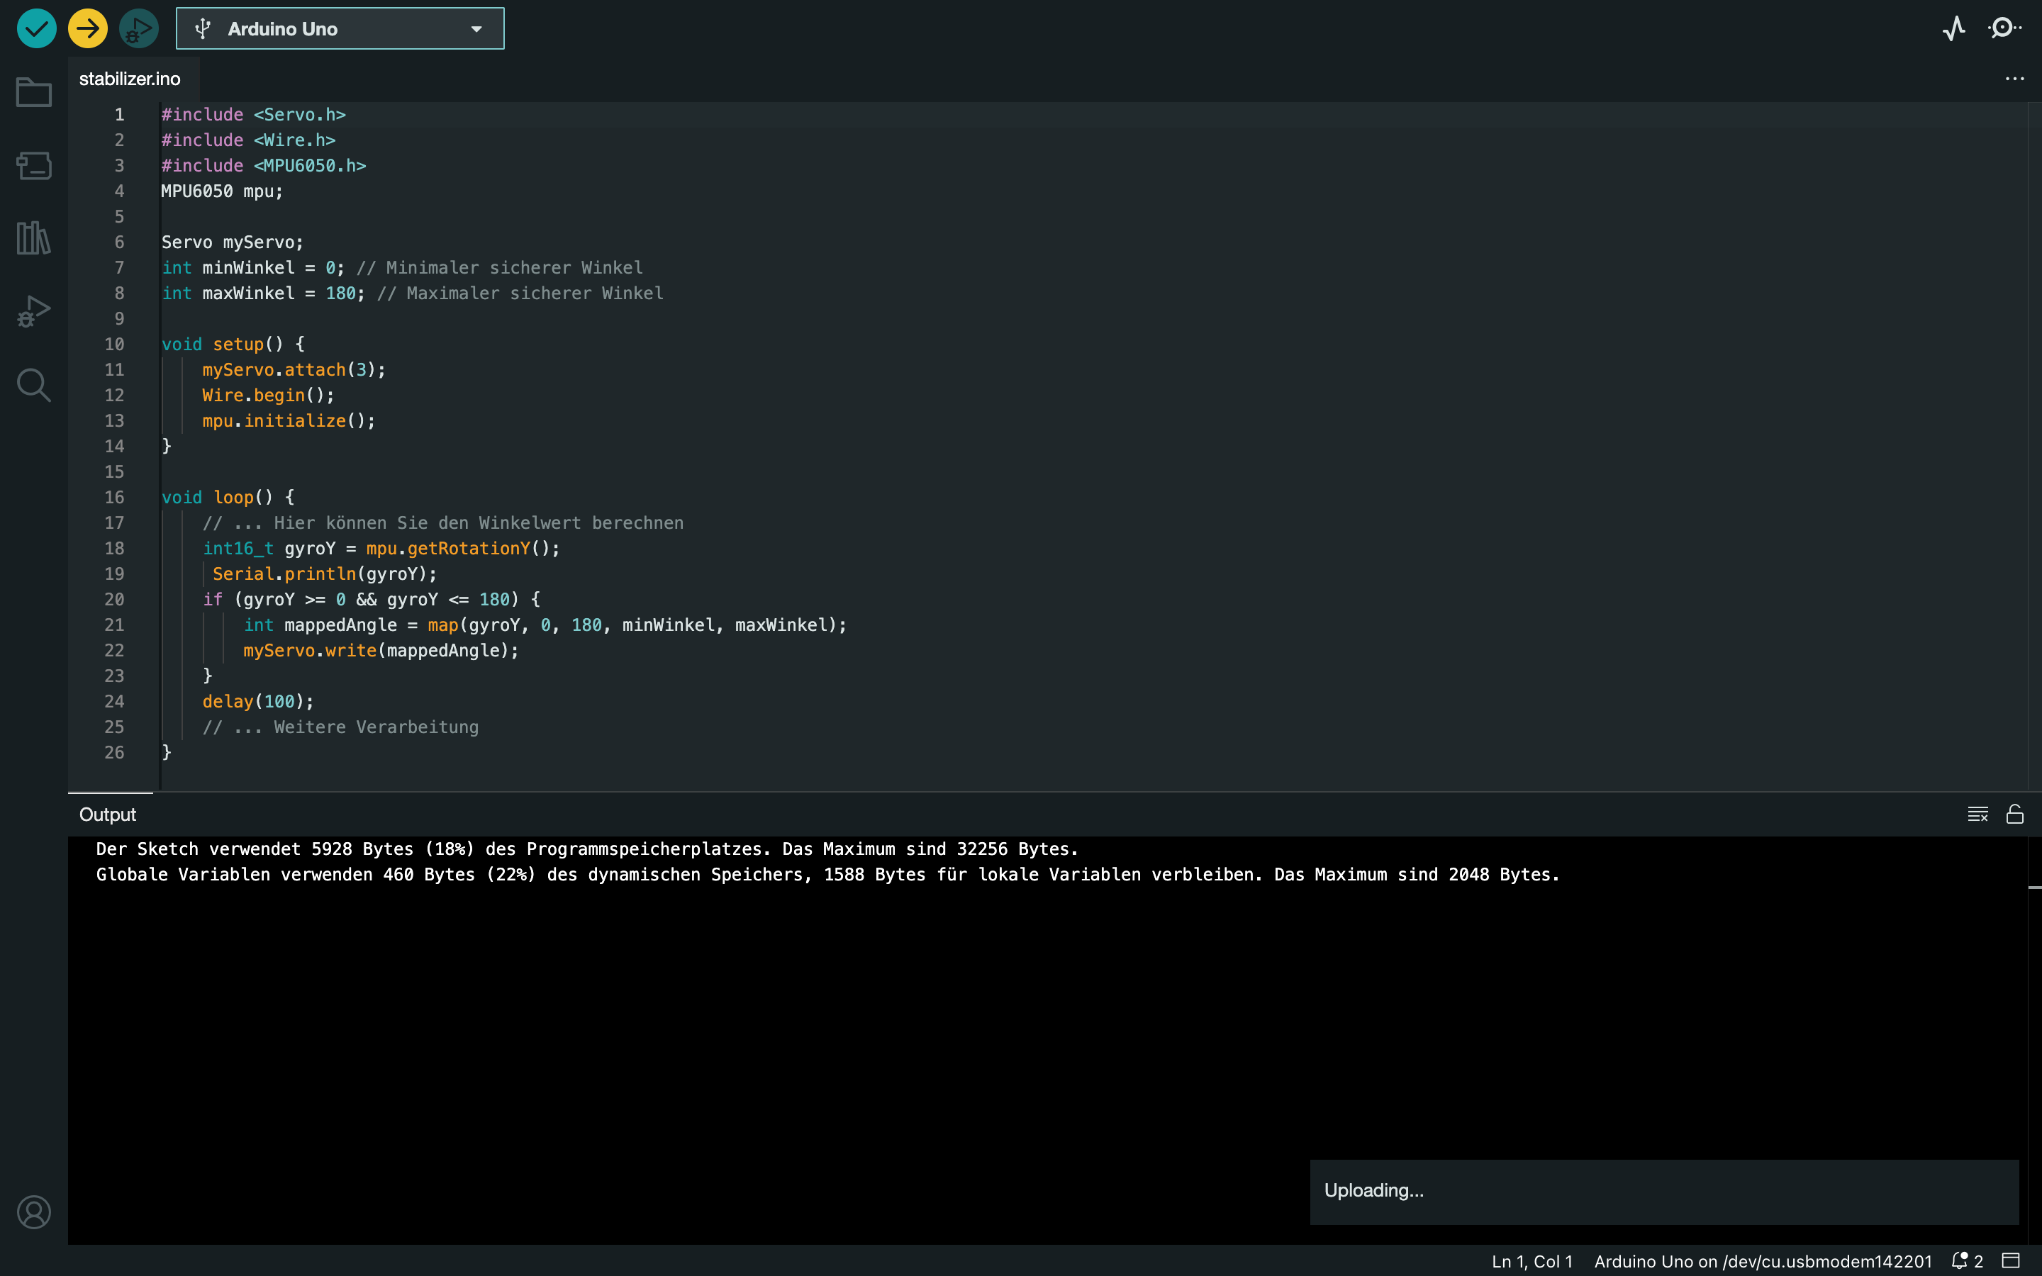The image size is (2042, 1276).
Task: Open the Library Manager sidebar
Action: [34, 238]
